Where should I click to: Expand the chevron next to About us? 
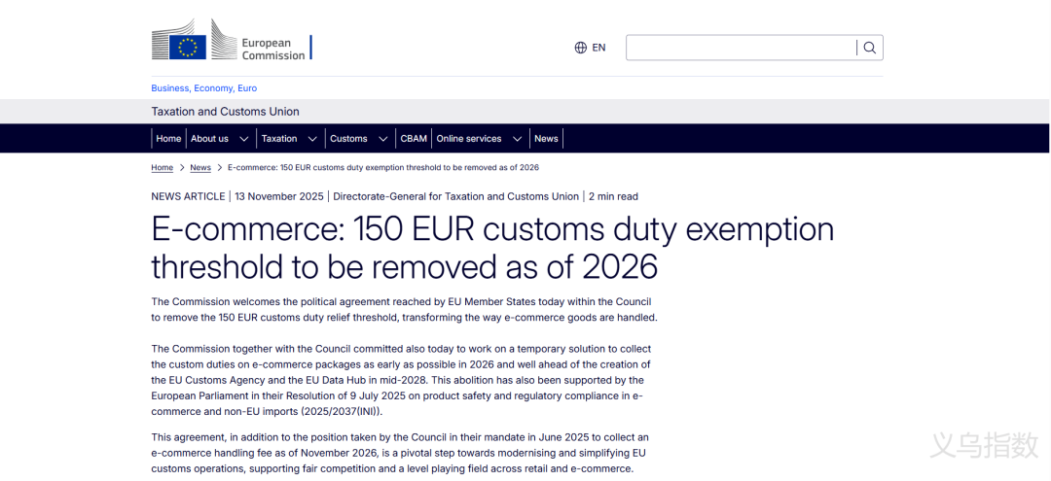243,139
